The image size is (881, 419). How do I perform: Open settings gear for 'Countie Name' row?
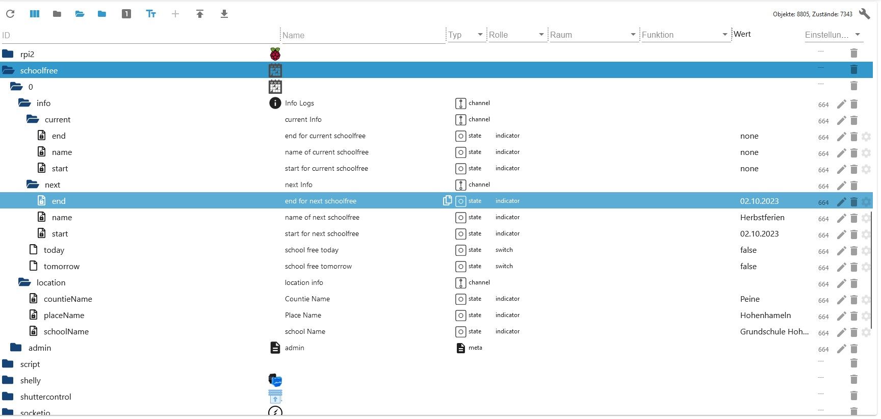tap(866, 300)
